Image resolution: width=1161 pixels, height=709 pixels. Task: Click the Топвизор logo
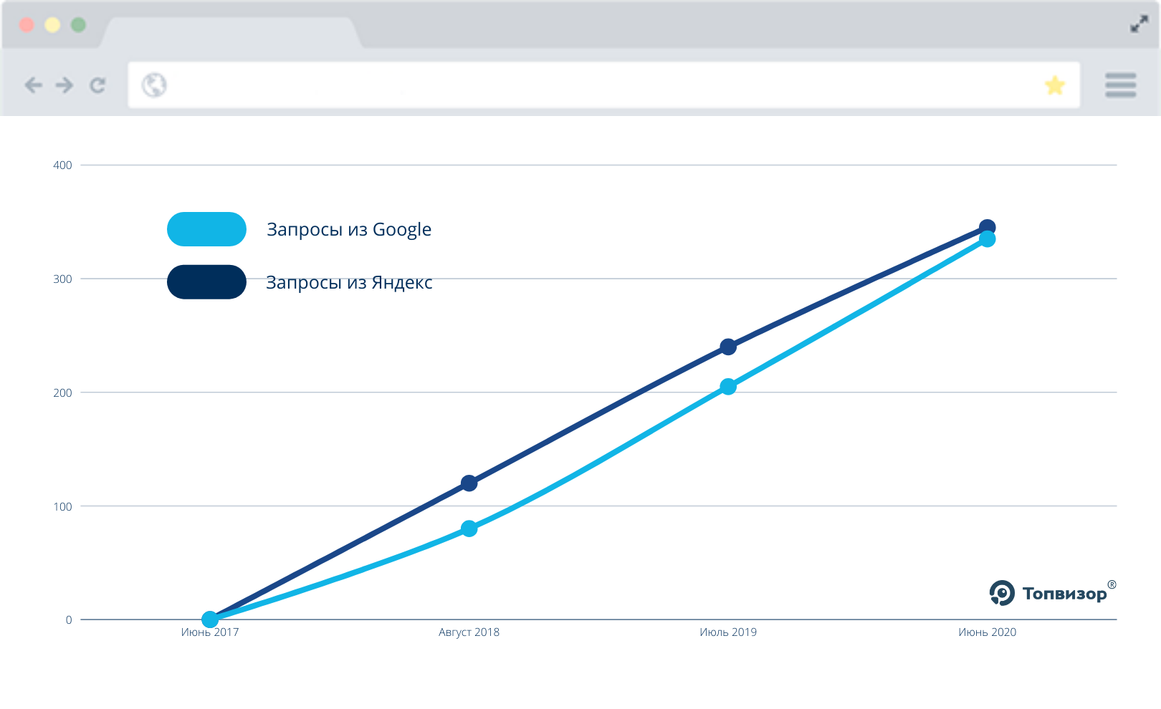(1052, 593)
